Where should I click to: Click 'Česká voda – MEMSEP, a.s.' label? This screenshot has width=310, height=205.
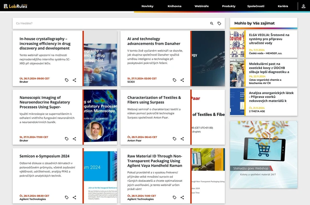tap(265, 53)
